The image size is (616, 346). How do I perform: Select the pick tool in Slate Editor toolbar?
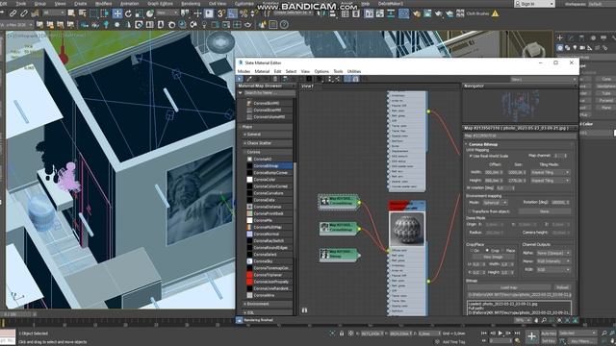[x=240, y=79]
